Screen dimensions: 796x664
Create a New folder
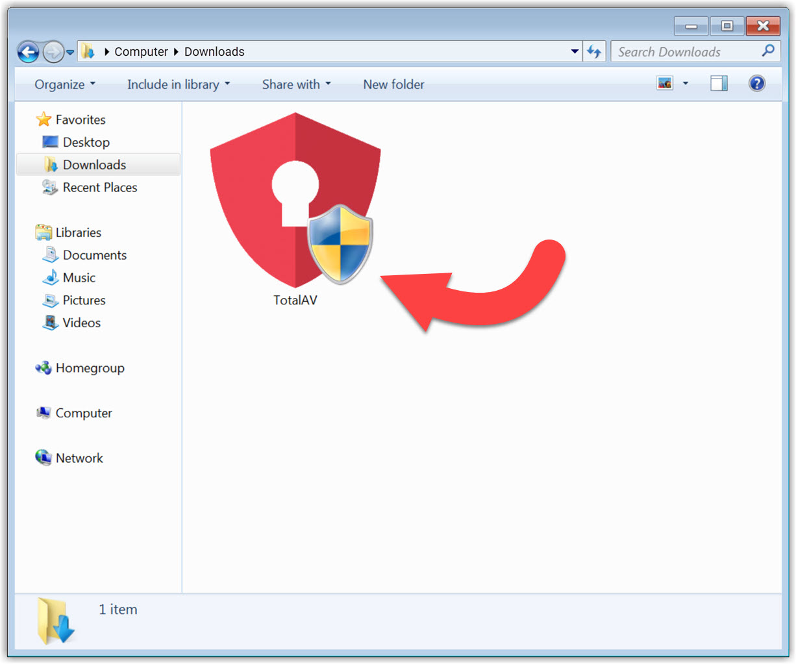point(393,84)
